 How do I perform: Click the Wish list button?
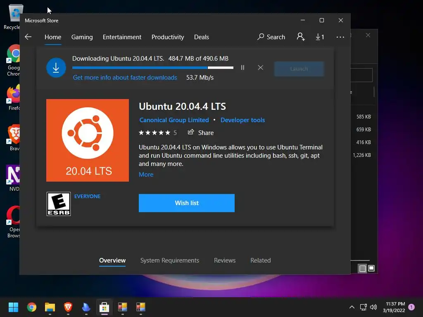187,203
